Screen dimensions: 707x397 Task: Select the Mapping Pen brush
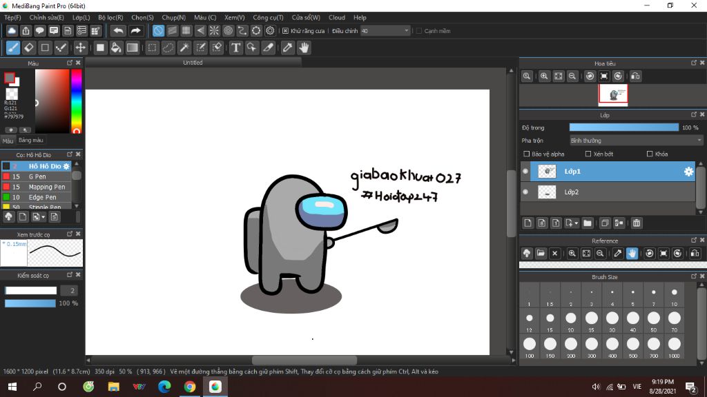[37, 187]
